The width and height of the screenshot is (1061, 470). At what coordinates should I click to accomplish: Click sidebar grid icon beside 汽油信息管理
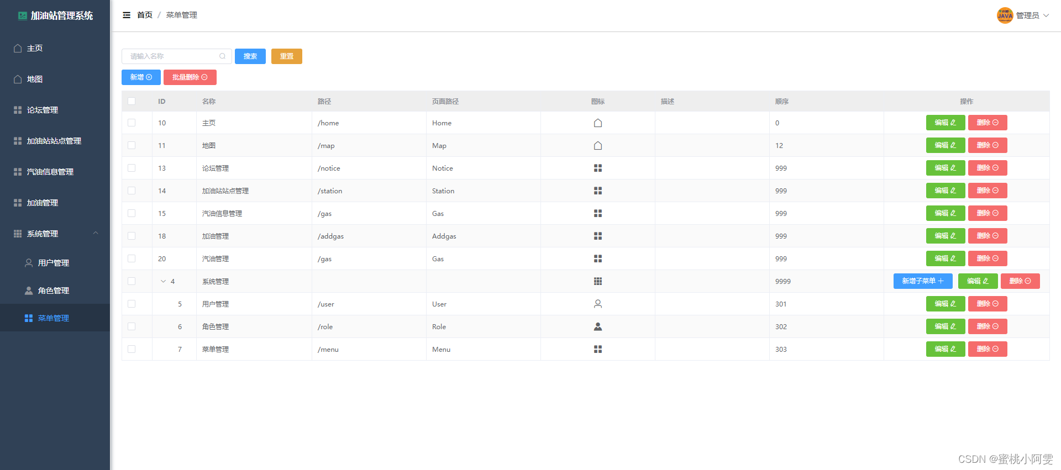pyautogui.click(x=18, y=172)
